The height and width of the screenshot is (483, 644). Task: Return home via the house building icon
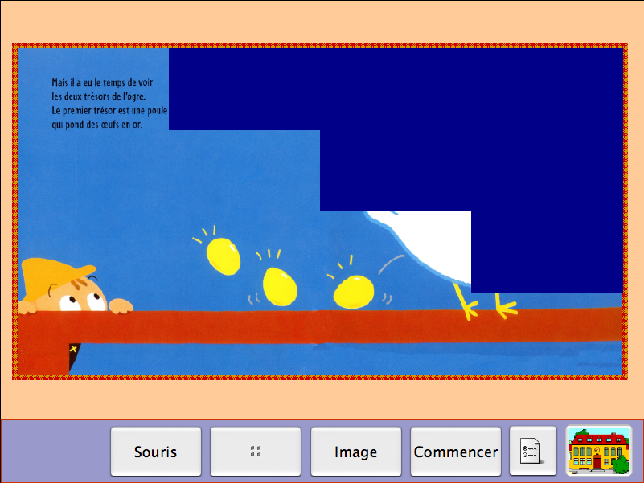[x=599, y=451]
